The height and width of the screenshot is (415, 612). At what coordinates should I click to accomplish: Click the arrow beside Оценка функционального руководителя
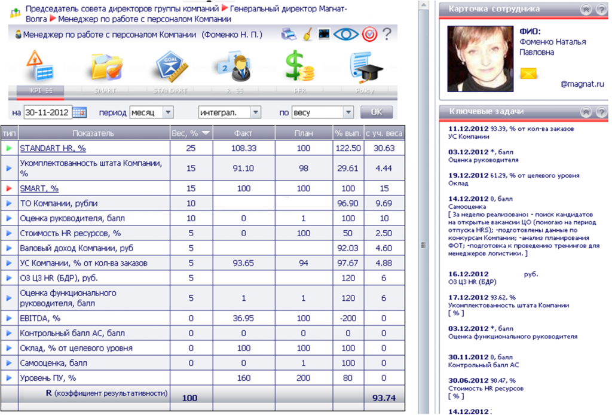coord(9,298)
